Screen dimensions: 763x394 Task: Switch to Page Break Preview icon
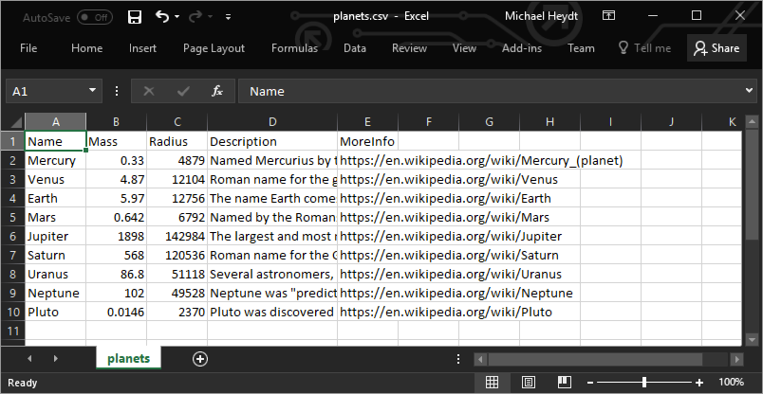pyautogui.click(x=565, y=382)
